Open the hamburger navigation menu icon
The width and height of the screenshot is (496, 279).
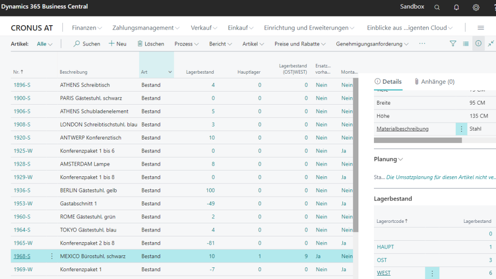480,28
